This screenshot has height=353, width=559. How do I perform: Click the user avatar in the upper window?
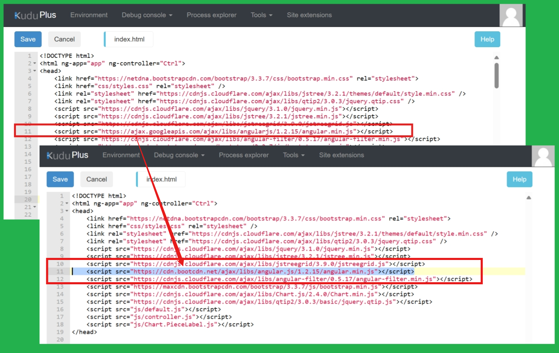(511, 16)
